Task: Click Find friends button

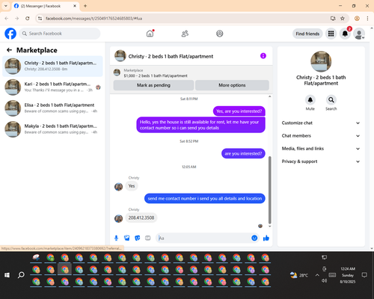Action: click(307, 34)
